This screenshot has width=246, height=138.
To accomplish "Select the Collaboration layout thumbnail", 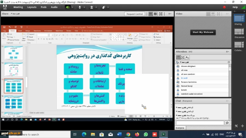I will click(x=239, y=45).
